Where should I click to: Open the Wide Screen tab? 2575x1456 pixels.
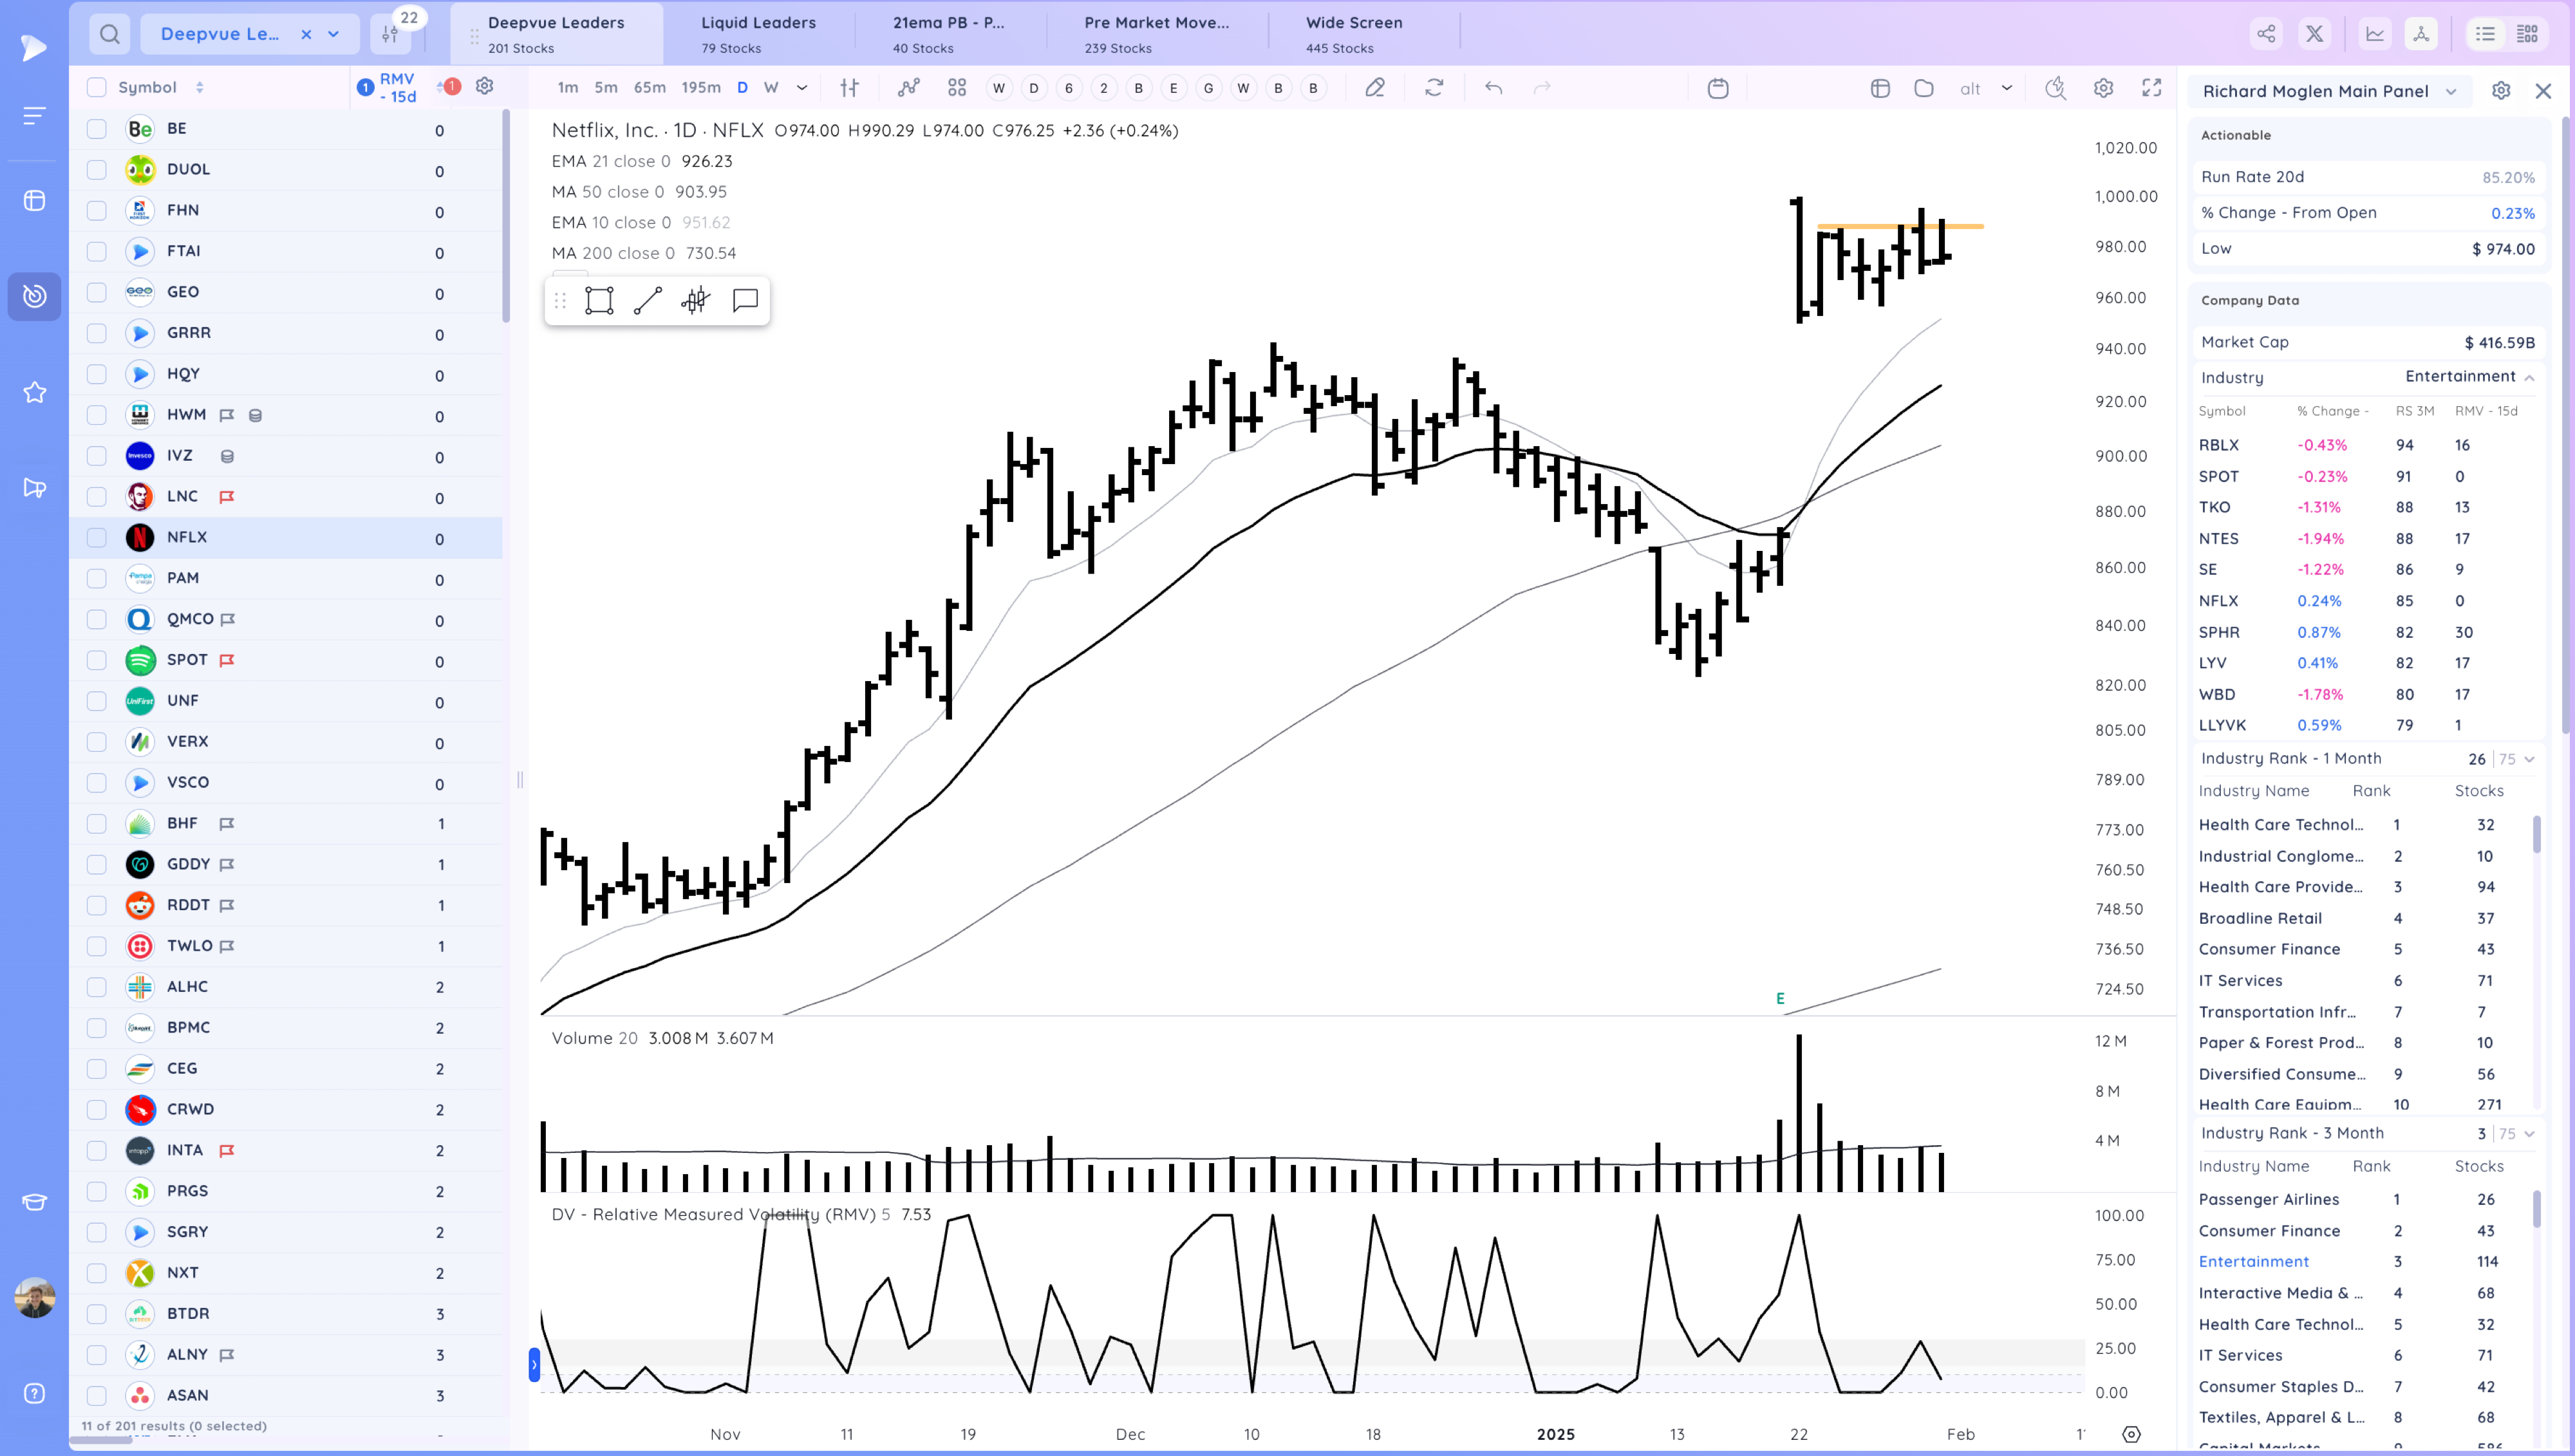click(x=1353, y=33)
